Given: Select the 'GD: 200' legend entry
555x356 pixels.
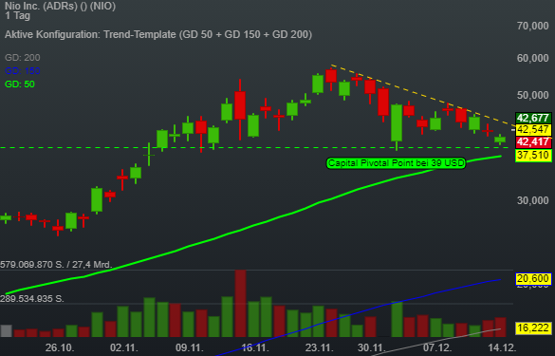Looking at the screenshot, I should pyautogui.click(x=23, y=57).
